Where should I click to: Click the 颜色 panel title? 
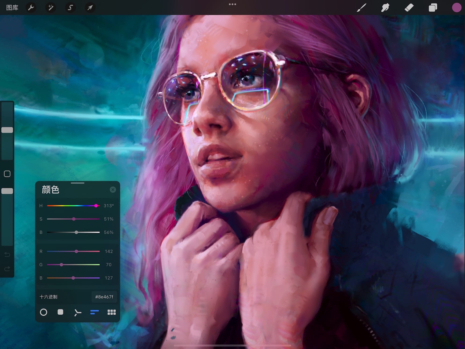point(50,190)
